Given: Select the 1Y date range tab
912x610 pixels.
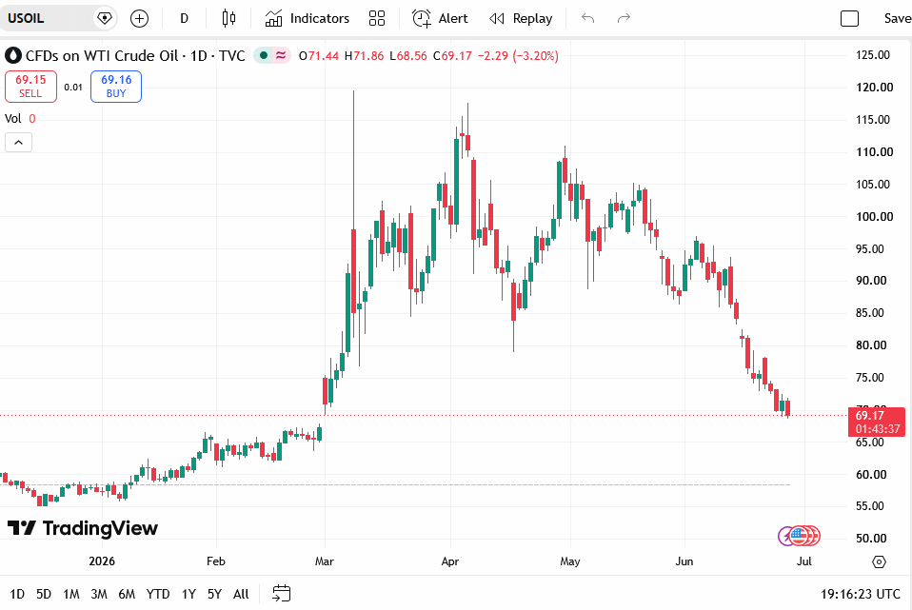Looking at the screenshot, I should click(x=188, y=594).
